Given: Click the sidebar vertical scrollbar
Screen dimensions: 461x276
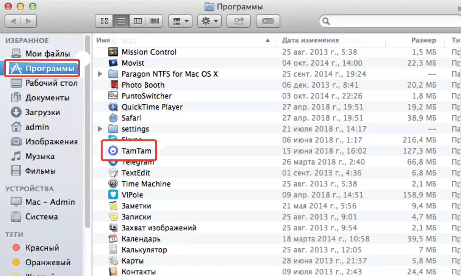Looking at the screenshot, I should [87, 131].
